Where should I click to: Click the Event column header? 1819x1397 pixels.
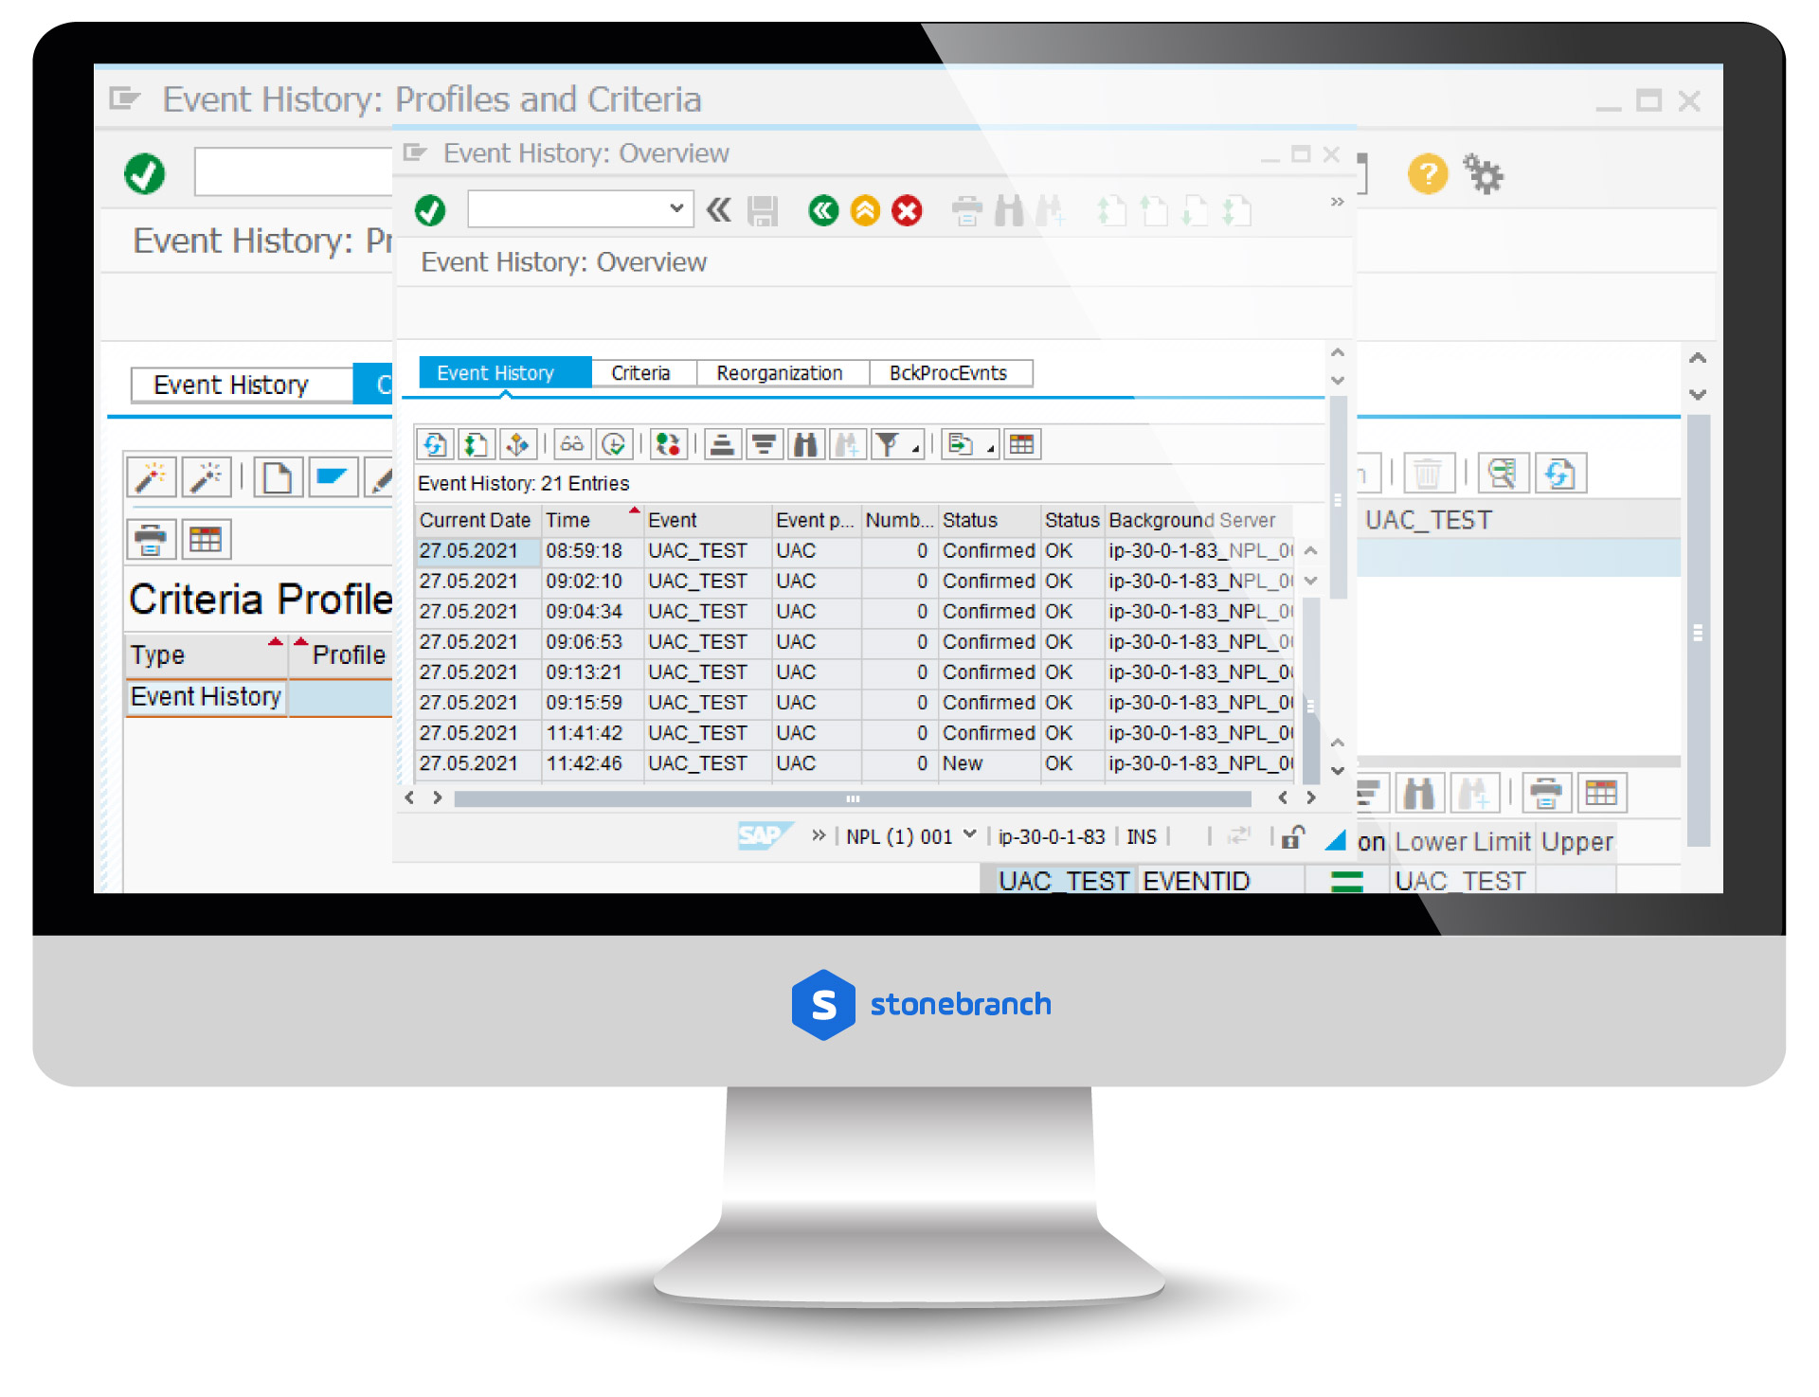click(x=708, y=520)
